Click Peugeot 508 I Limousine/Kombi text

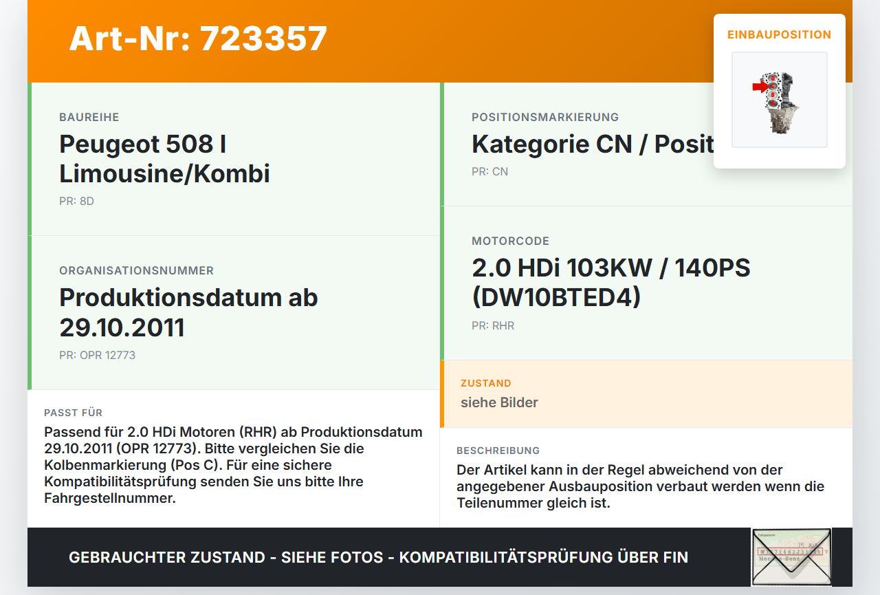click(x=164, y=159)
